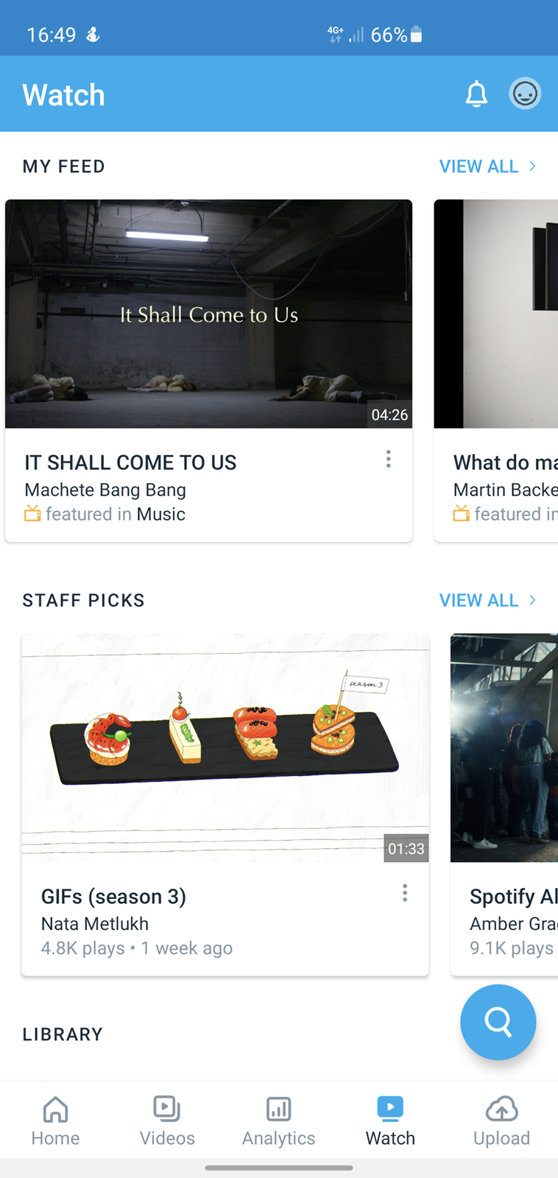Tap the floating search magnifier button

click(498, 1022)
